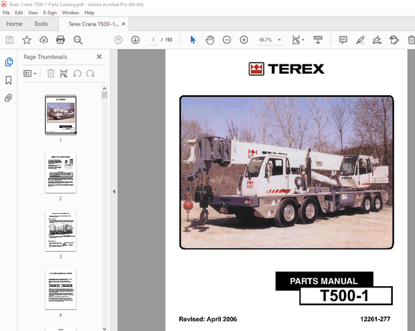Image resolution: width=415 pixels, height=331 pixels.
Task: Rotate pages counterclockwise
Action: (x=77, y=74)
